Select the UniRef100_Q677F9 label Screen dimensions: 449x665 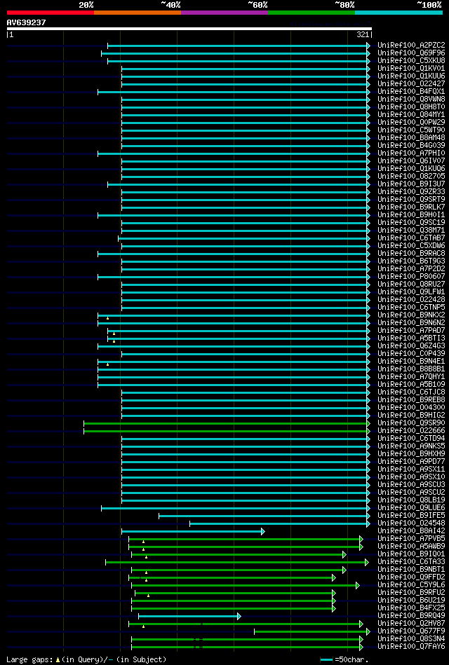pyautogui.click(x=411, y=631)
